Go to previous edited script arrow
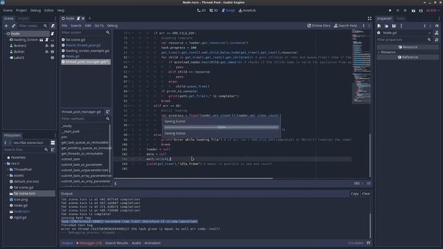 pos(363,26)
